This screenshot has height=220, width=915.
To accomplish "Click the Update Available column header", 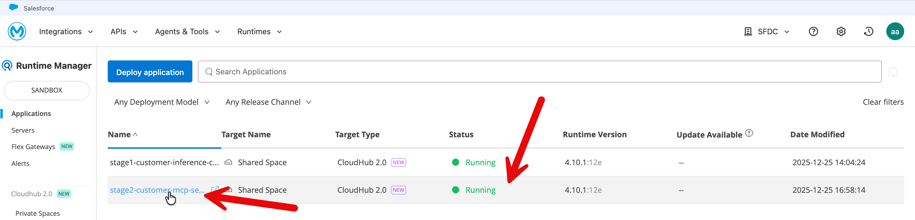I will point(709,135).
